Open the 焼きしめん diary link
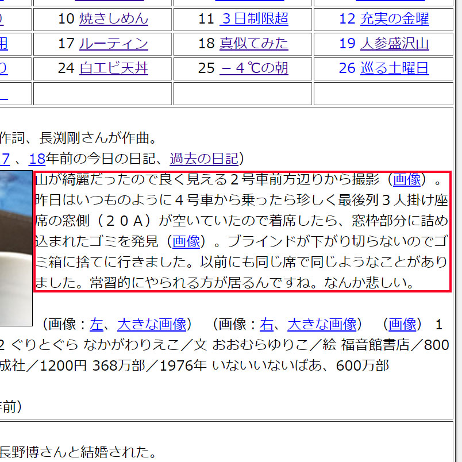This screenshot has height=462, width=462. 114,19
